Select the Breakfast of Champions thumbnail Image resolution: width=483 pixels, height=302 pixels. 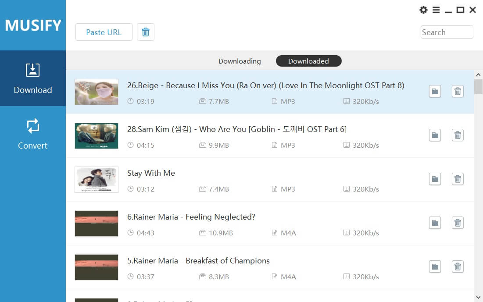tap(97, 267)
